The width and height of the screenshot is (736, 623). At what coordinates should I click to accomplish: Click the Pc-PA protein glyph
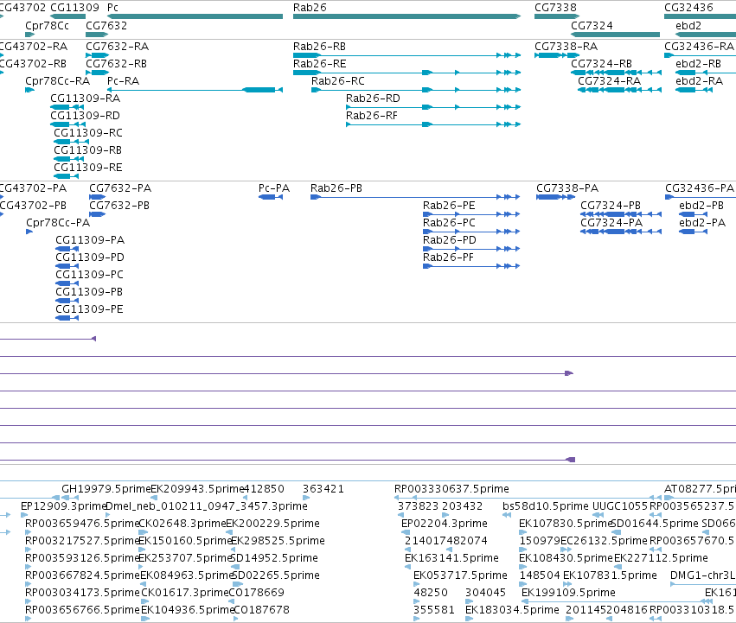click(271, 197)
